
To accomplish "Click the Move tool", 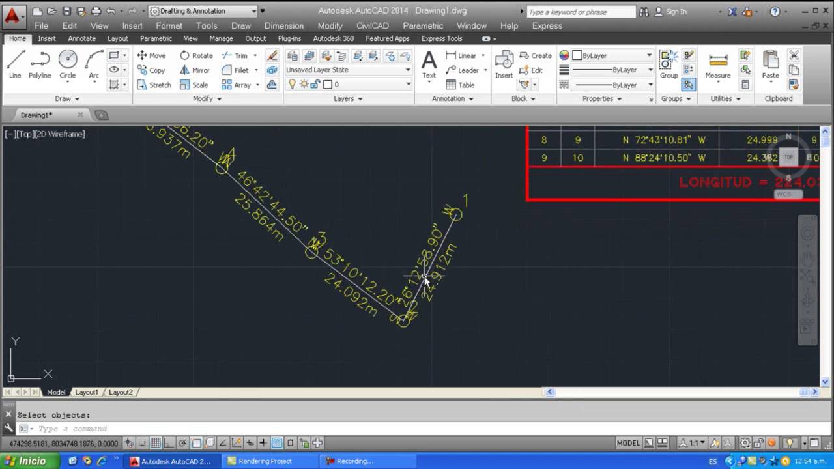I will point(151,55).
